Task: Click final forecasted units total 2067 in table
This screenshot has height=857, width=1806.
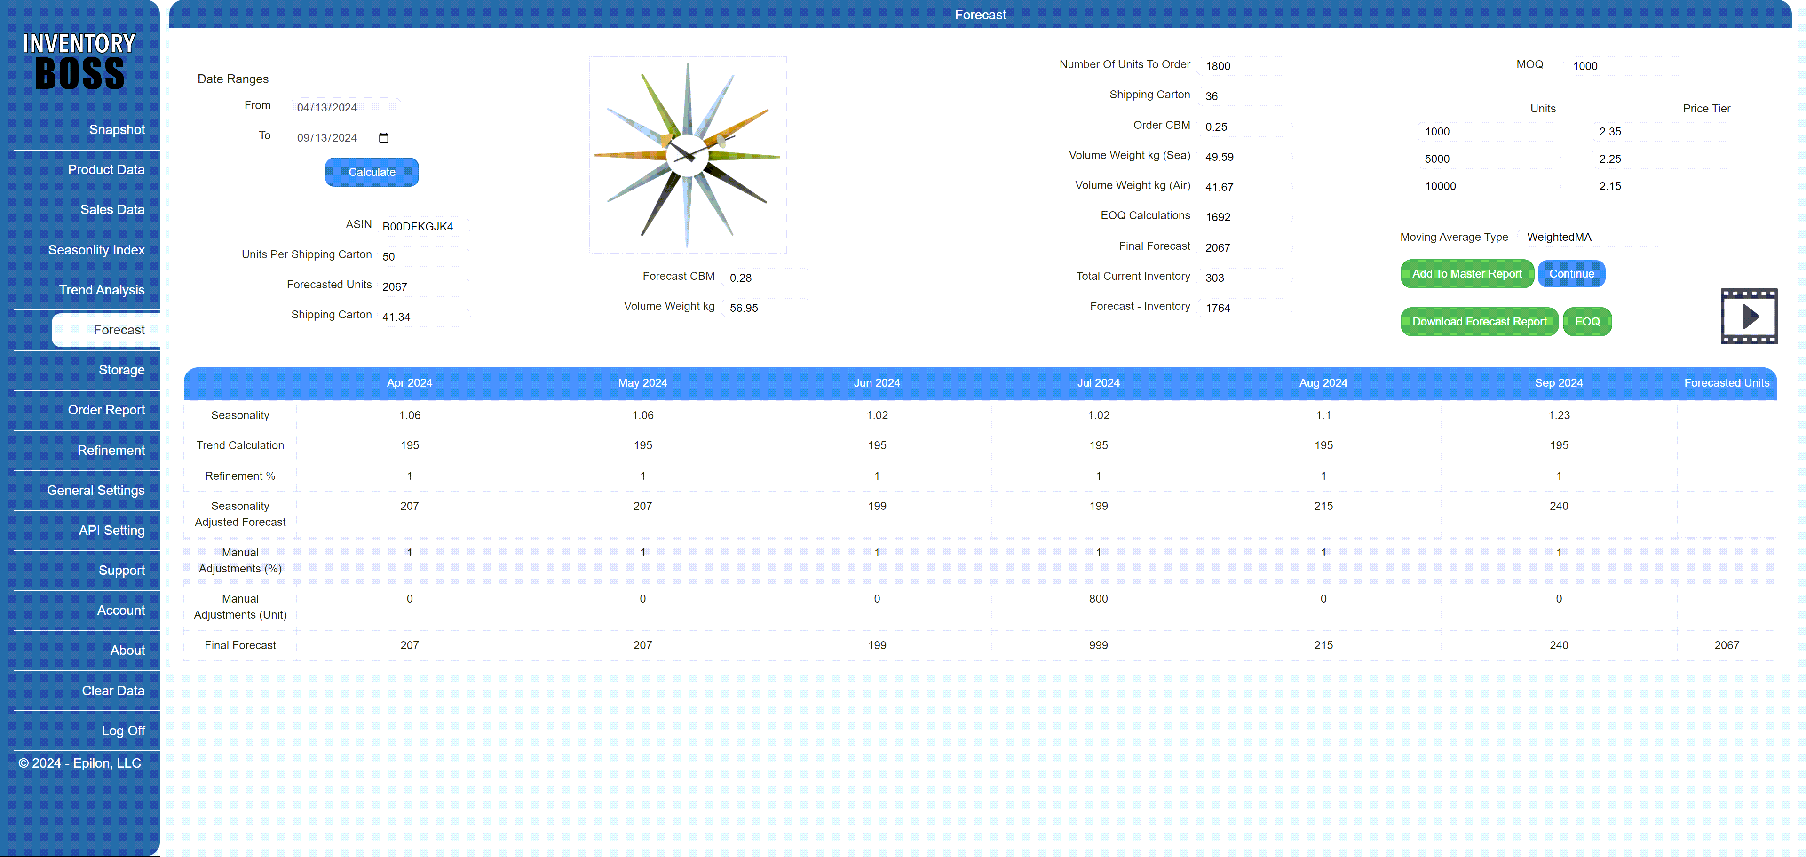Action: (1726, 645)
